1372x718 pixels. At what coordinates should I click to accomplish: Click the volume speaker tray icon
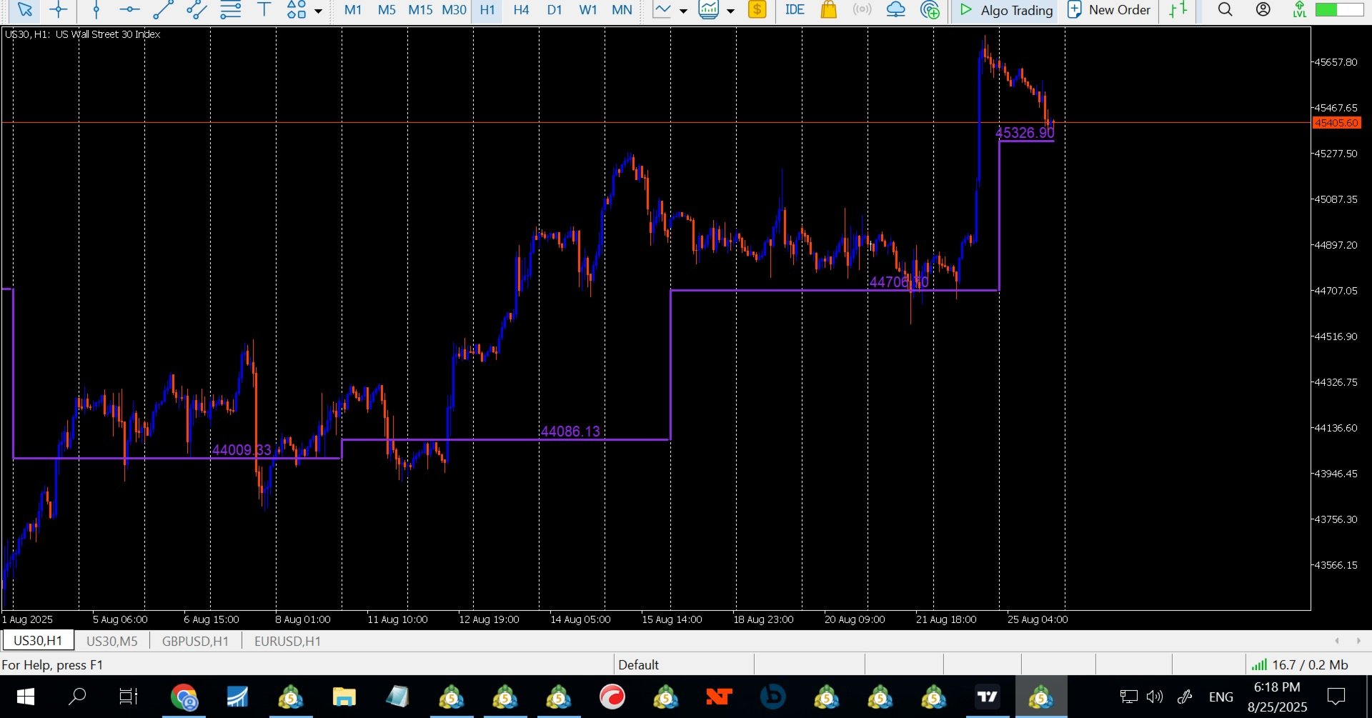click(1154, 697)
